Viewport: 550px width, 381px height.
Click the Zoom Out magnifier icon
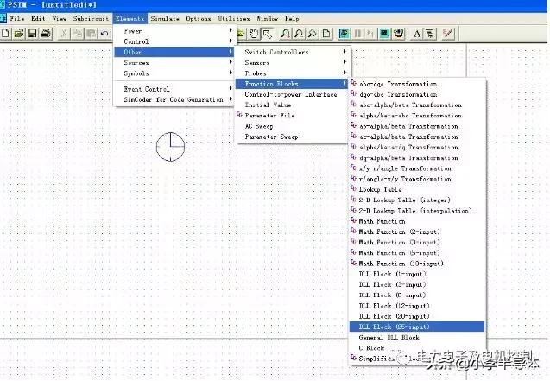pos(299,34)
